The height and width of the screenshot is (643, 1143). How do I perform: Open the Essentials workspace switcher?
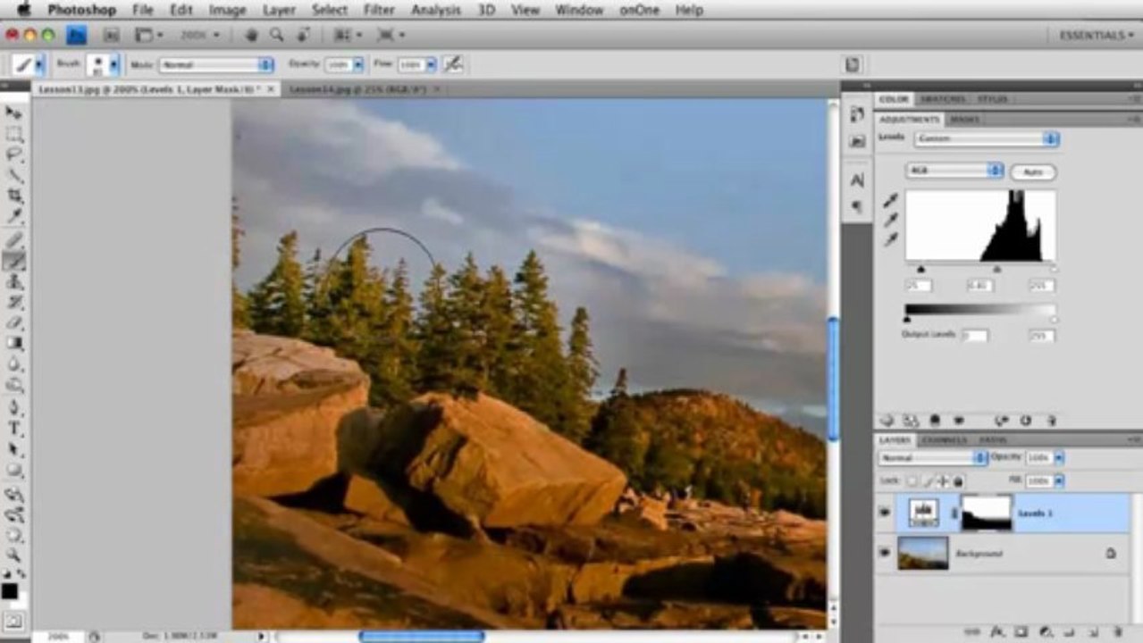pyautogui.click(x=1097, y=35)
